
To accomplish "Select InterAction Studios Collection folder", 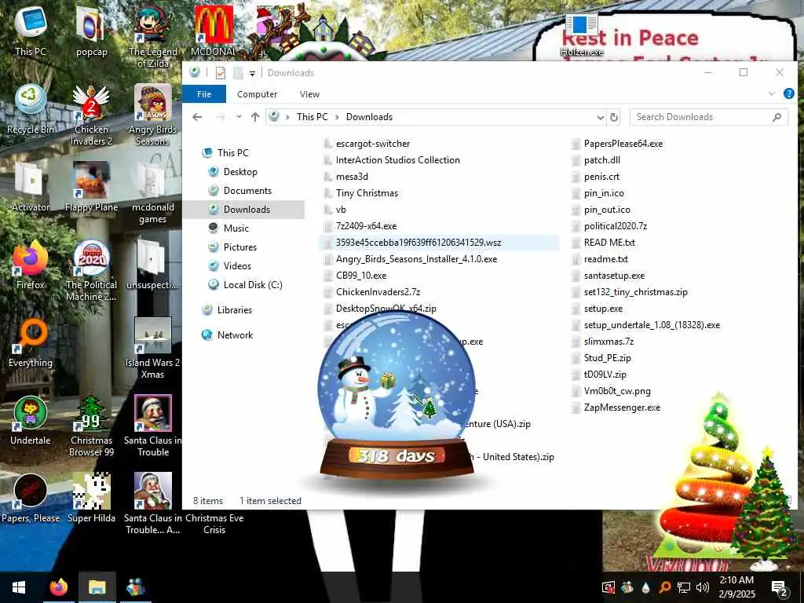I will coord(397,160).
